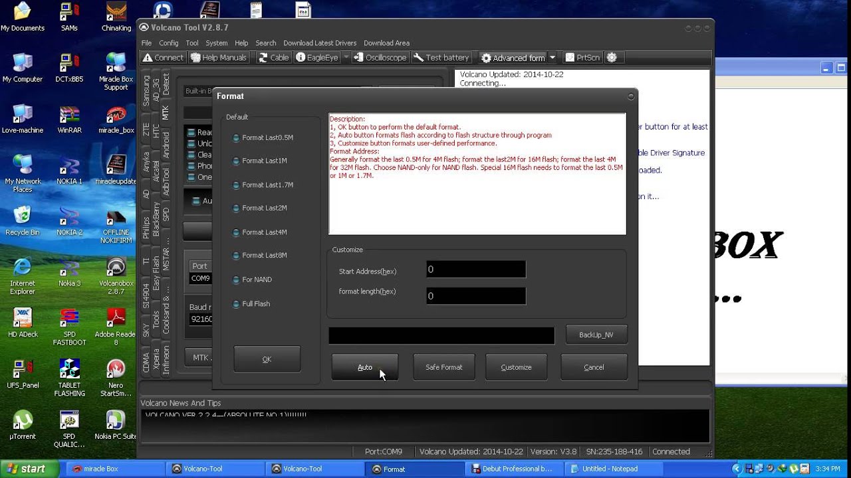Open the µTorrent desktop icon
The height and width of the screenshot is (478, 851).
(x=23, y=425)
